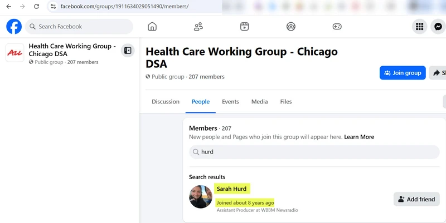
Task: Switch to the Events tab
Action: tap(230, 102)
